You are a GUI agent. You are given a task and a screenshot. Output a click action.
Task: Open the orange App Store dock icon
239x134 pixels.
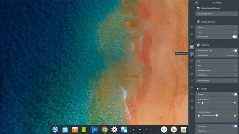[75, 130]
